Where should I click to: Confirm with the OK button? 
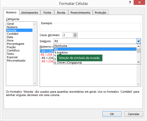tap(112, 114)
